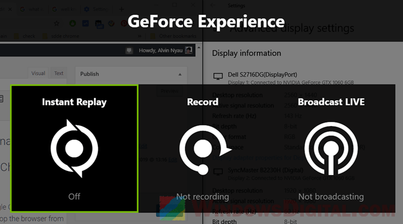The height and width of the screenshot is (224, 403).
Task: Open the Google tab titled 'what is'
Action: point(33,9)
